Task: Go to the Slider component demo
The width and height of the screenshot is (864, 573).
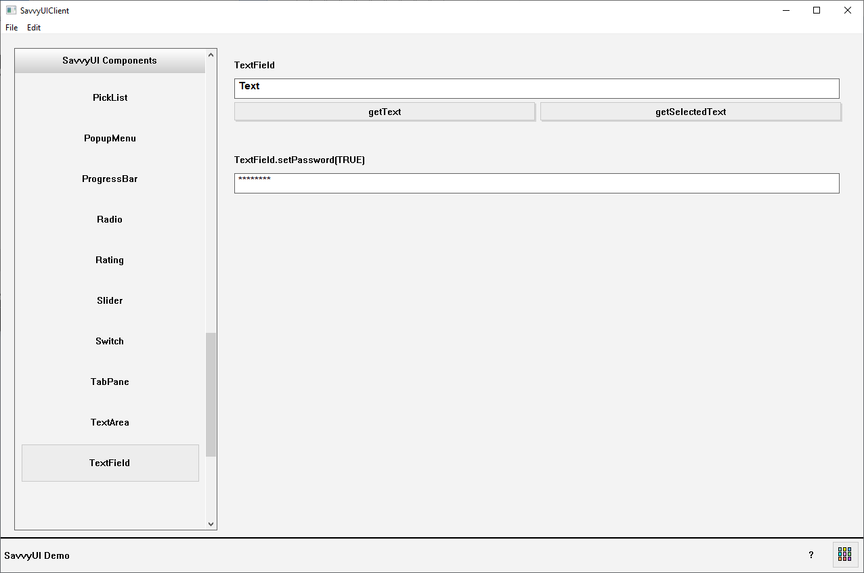Action: (x=110, y=301)
